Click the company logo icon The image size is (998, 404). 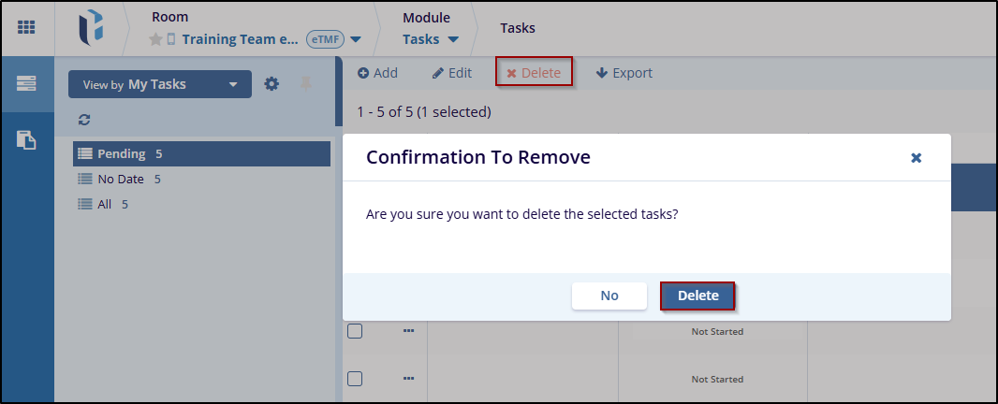[x=91, y=28]
